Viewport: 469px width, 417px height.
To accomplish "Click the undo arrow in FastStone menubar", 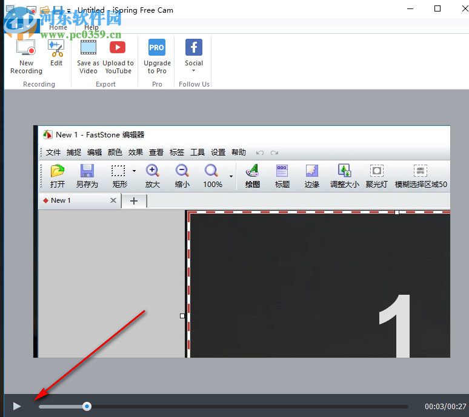I will click(x=259, y=153).
